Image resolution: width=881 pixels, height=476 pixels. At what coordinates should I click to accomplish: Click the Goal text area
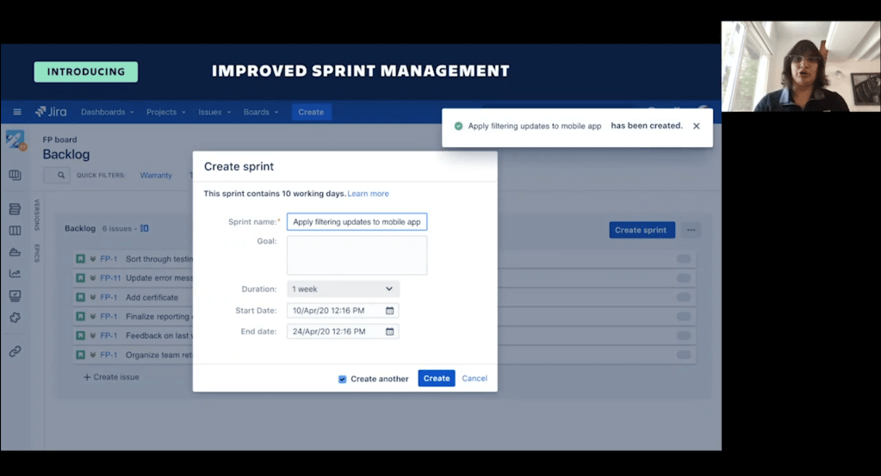[x=357, y=256]
